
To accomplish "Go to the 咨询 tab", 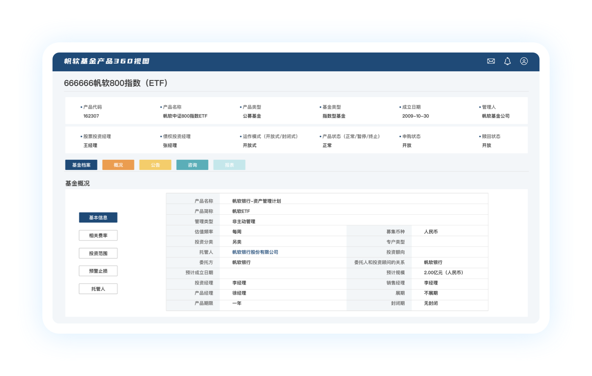I will (x=192, y=165).
